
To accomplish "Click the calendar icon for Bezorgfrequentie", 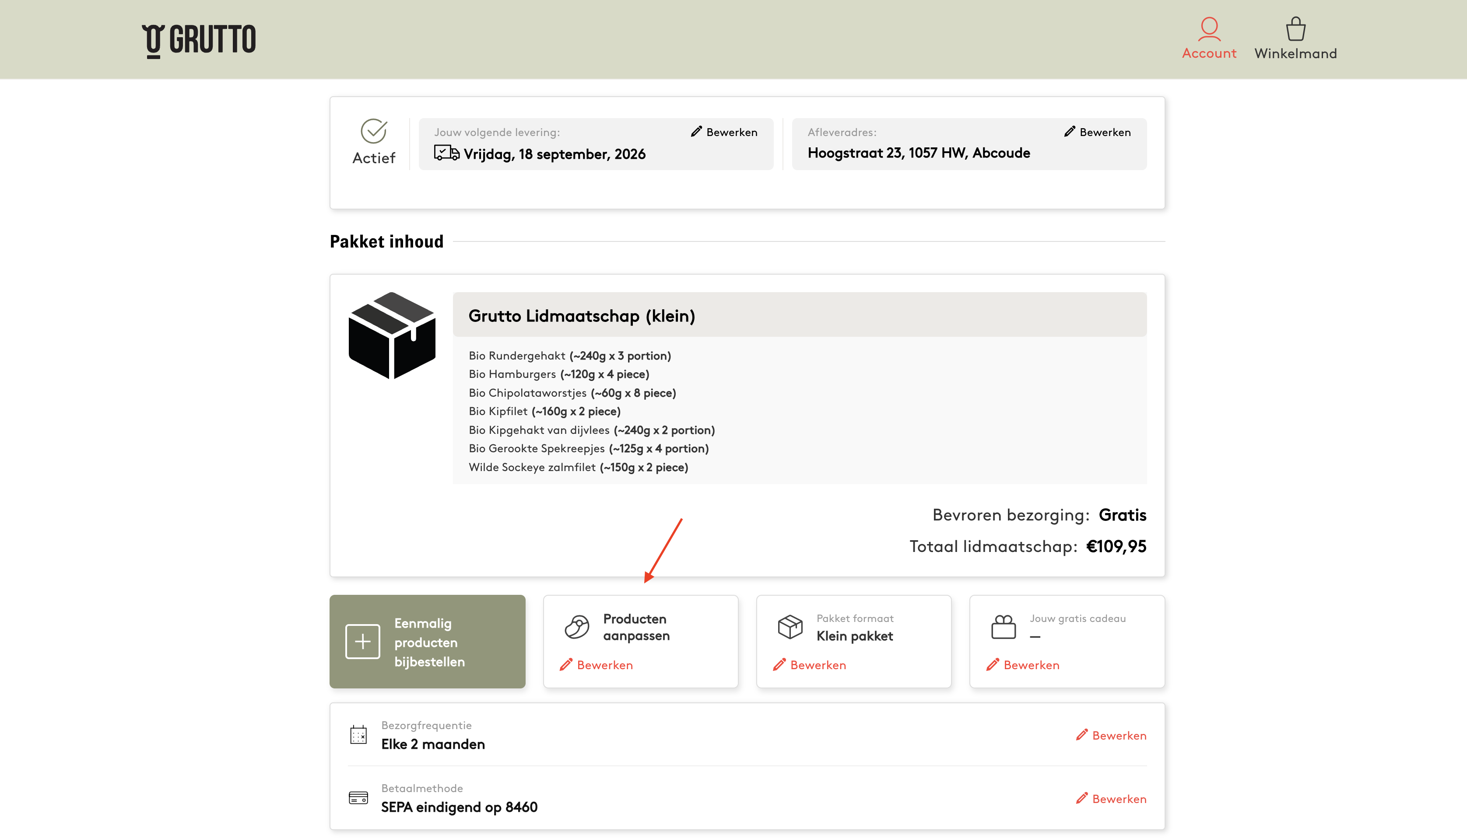I will coord(358,735).
